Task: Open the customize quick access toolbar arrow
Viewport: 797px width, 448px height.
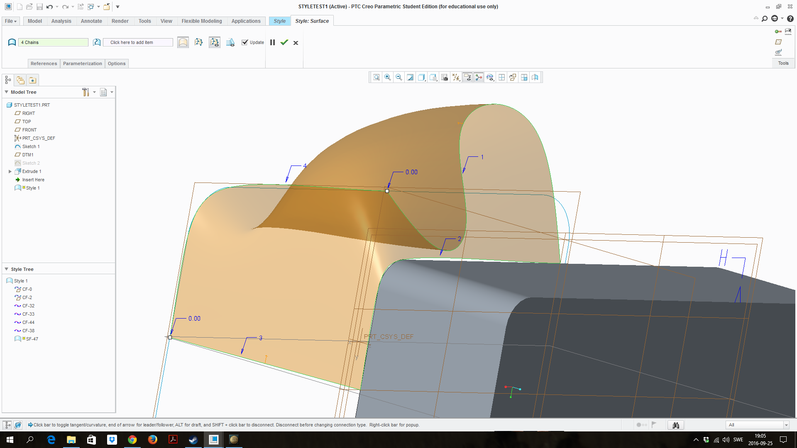Action: [x=117, y=7]
